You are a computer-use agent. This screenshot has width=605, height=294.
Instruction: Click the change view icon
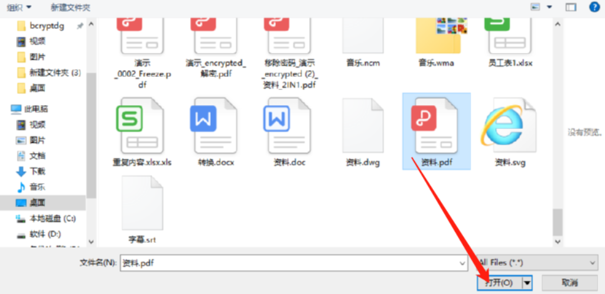[x=536, y=7]
